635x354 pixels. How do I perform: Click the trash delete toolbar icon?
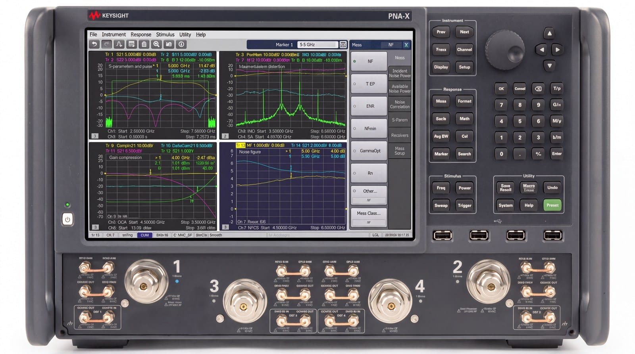[x=144, y=44]
